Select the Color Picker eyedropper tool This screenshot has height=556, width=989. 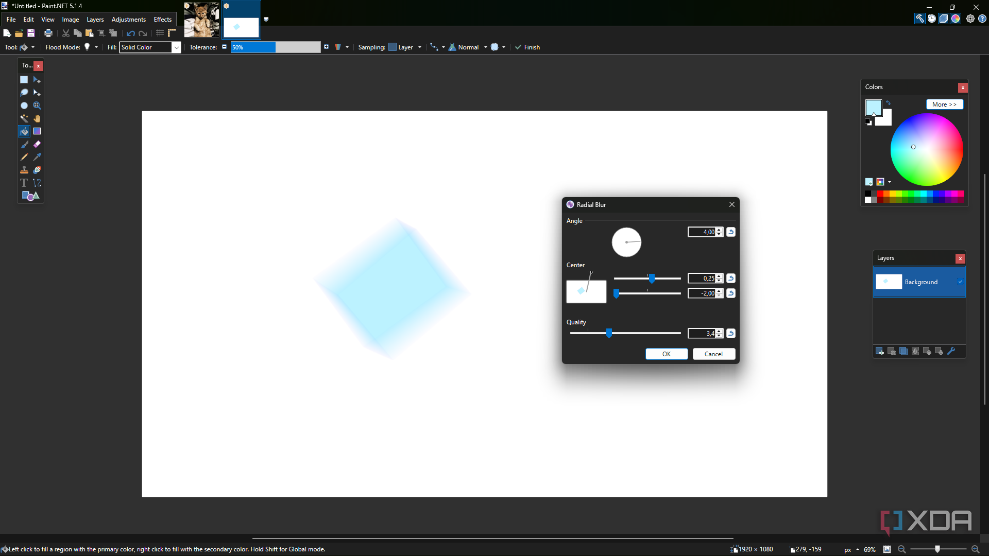point(37,157)
